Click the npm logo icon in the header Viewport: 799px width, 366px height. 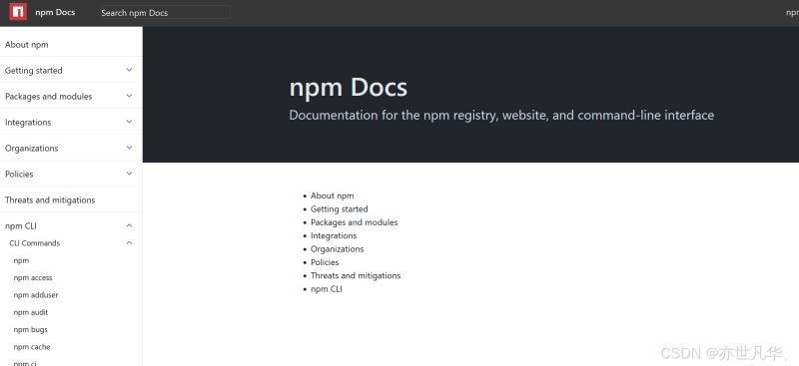point(18,11)
